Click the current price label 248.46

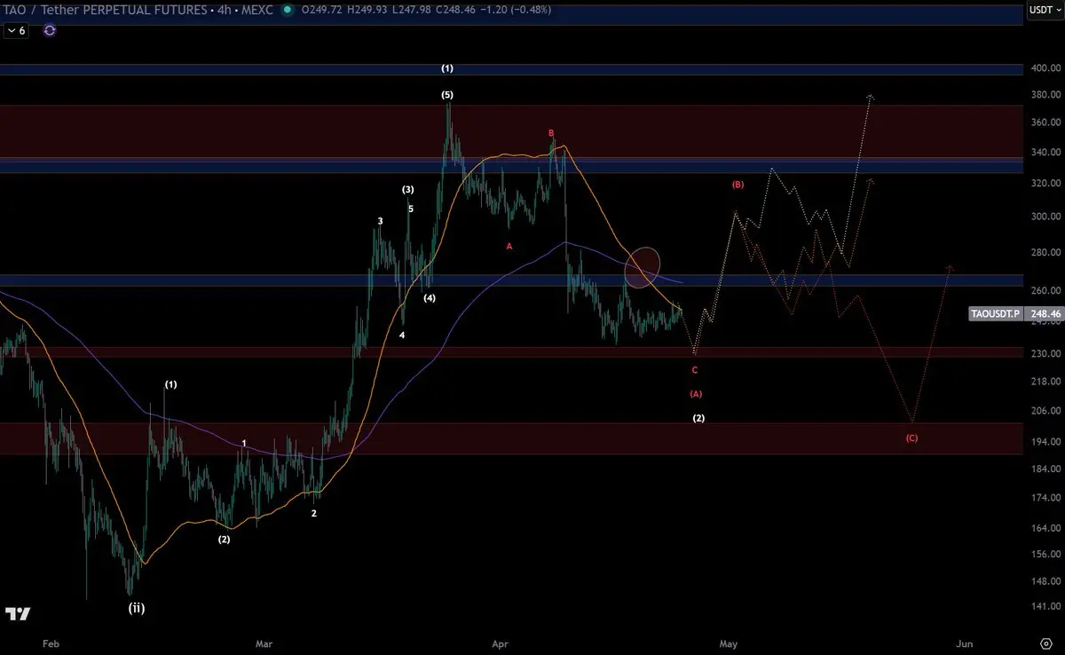(1045, 313)
